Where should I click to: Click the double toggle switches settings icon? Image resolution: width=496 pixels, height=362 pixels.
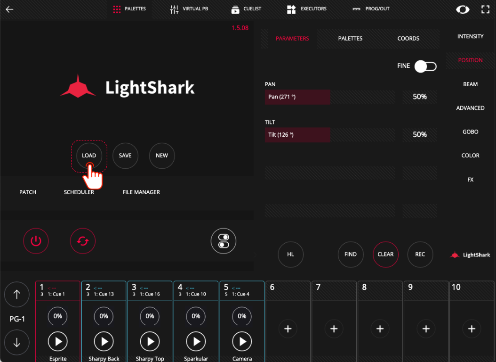click(224, 241)
